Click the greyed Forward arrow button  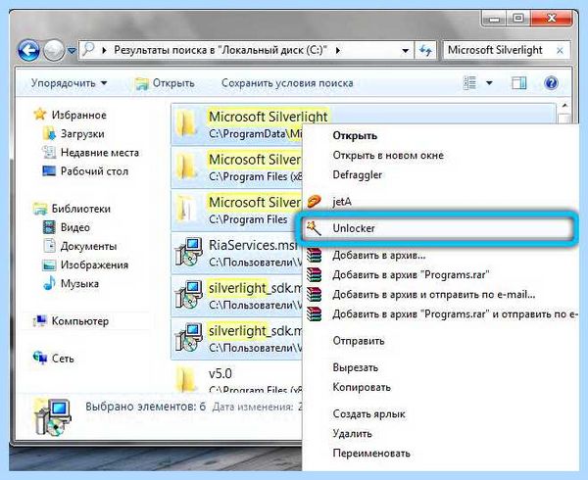coord(54,50)
